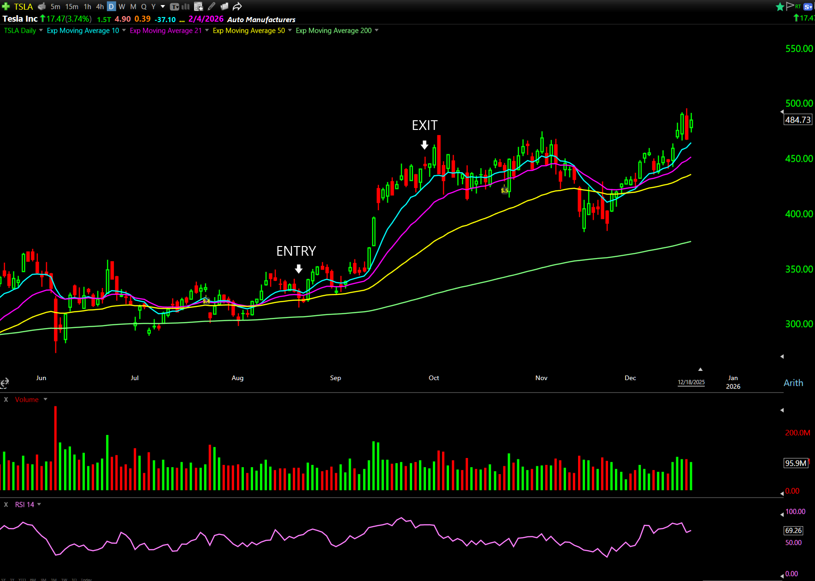Click the horizontal arrows icon beside the time axis

[x=5, y=382]
